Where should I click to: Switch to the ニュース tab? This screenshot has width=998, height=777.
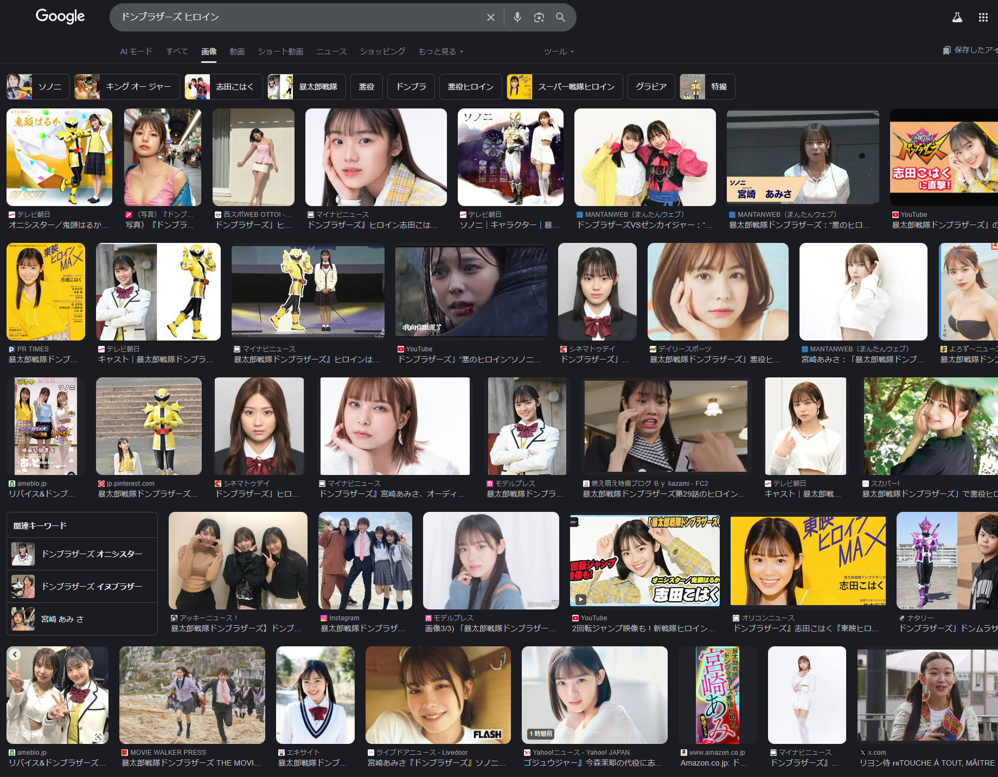pyautogui.click(x=331, y=52)
